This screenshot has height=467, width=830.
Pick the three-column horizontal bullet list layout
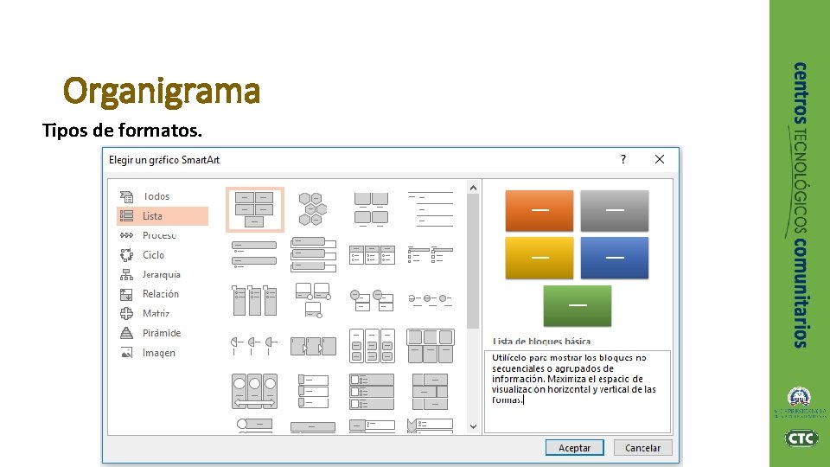[x=372, y=254]
